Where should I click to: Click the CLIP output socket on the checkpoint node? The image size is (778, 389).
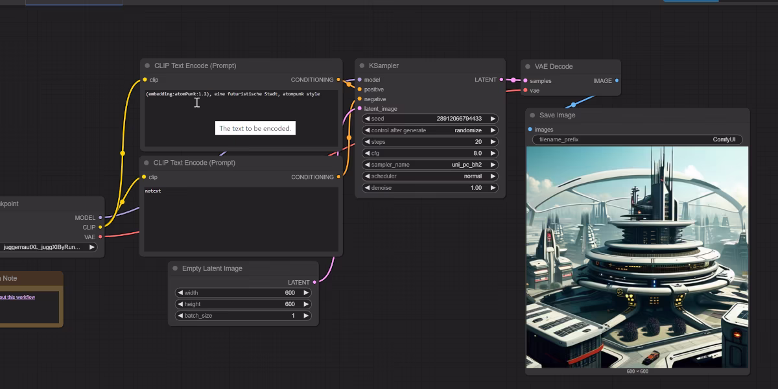100,227
